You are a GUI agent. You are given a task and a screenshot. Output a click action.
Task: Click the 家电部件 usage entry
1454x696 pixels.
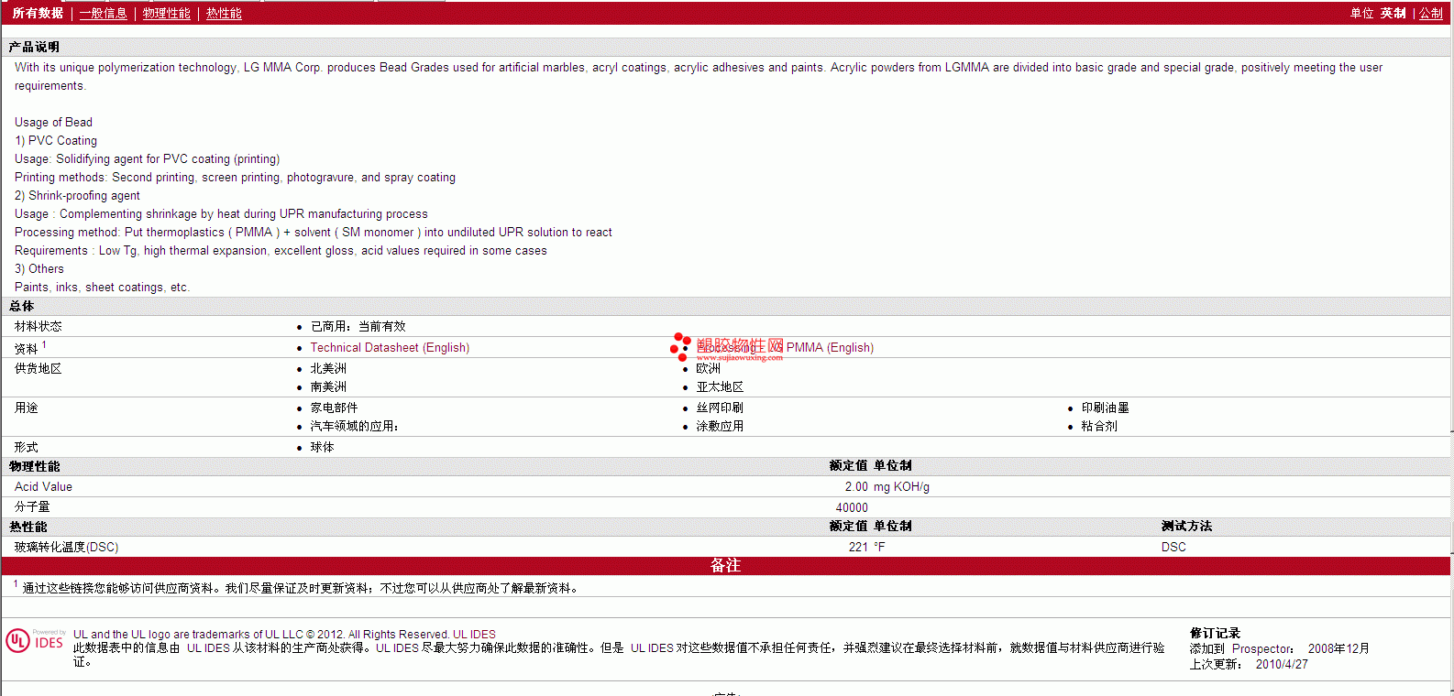point(334,408)
